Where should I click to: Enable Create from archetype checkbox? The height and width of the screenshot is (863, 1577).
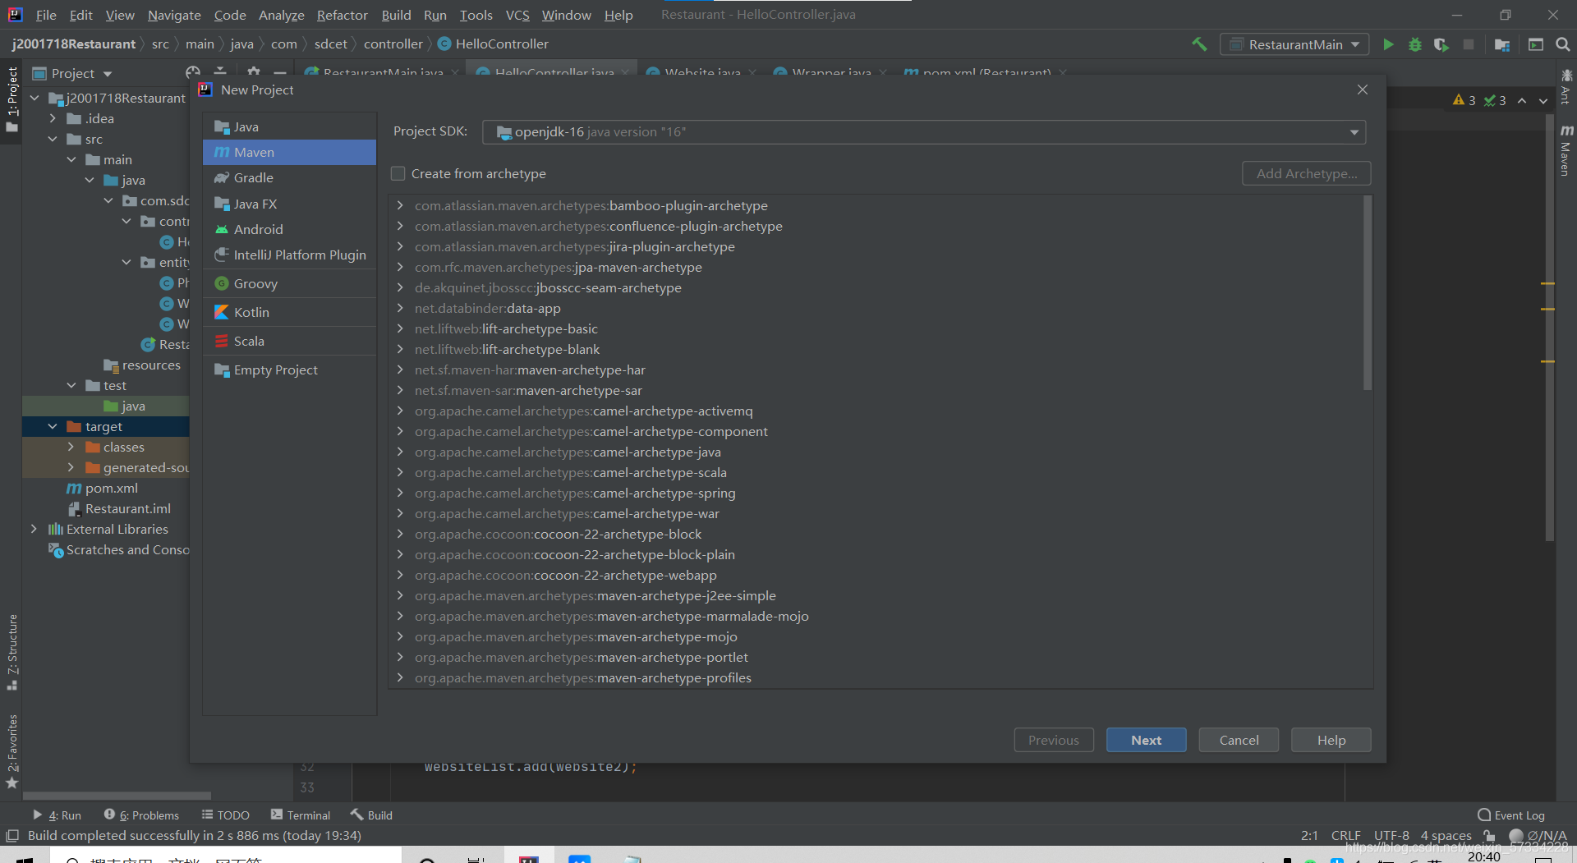pyautogui.click(x=398, y=173)
